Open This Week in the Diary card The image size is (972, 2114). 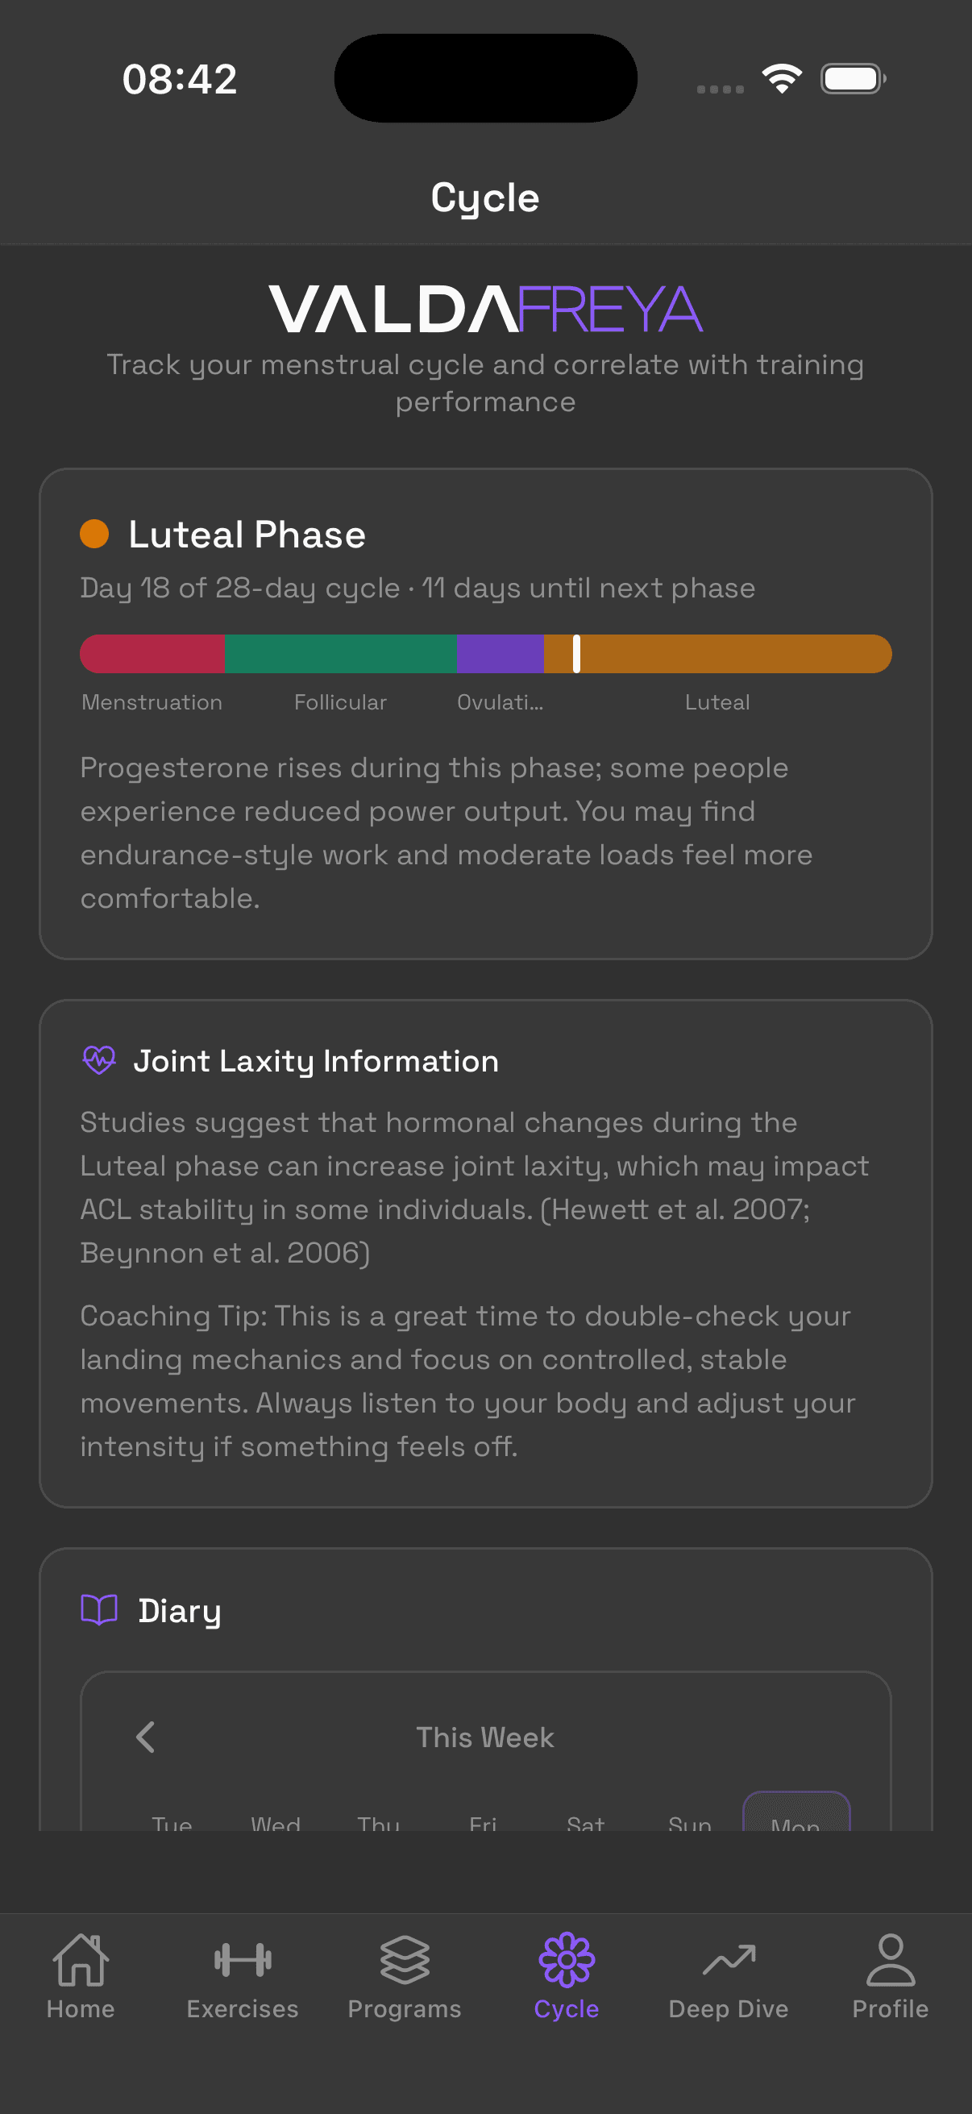pos(485,1737)
